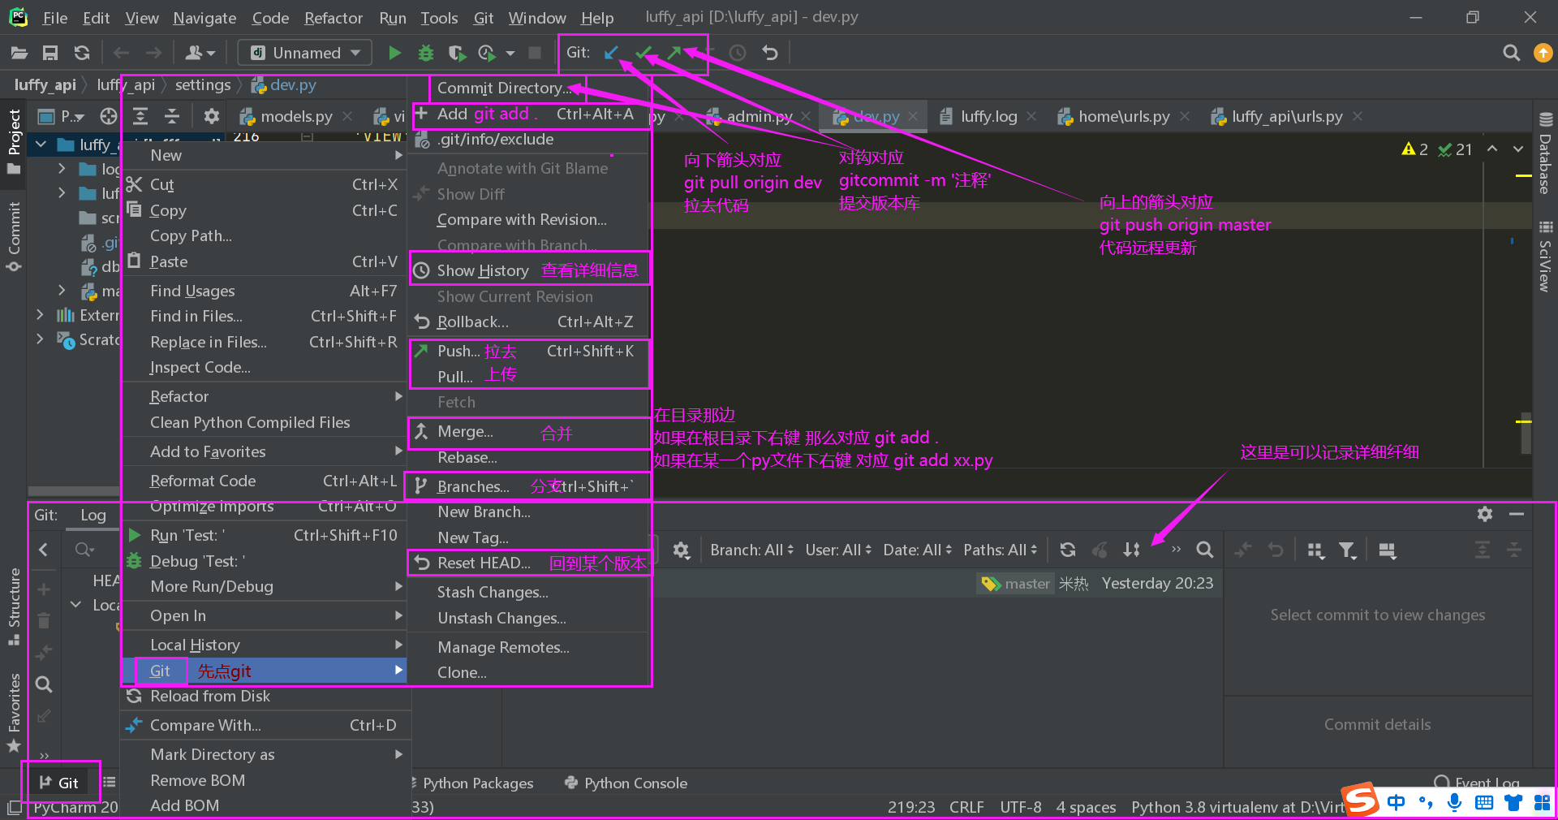Image resolution: width=1558 pixels, height=820 pixels.
Task: Click the Synchronize refresh icon in the toolbar
Action: point(81,53)
